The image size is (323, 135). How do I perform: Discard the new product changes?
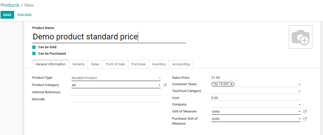pyautogui.click(x=25, y=15)
